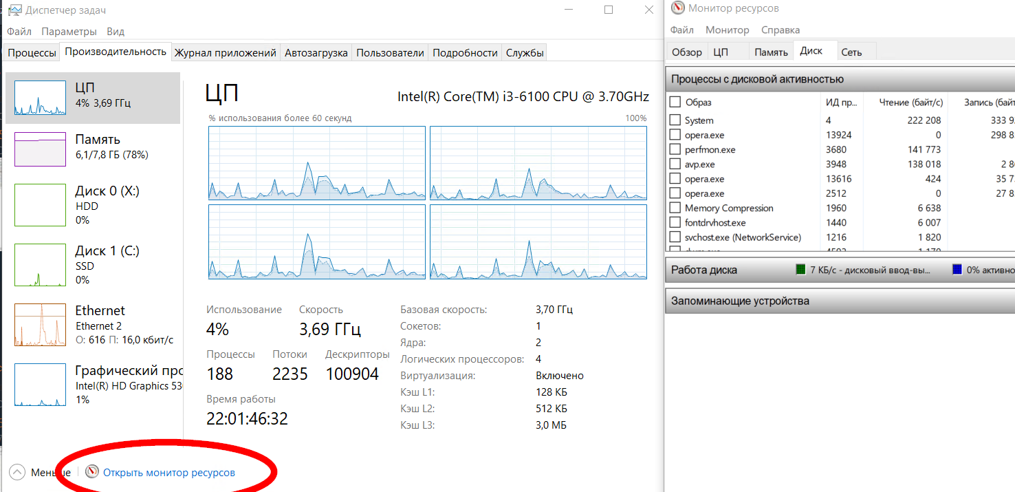Click the PID cell 3680 for perfmon.exe
This screenshot has height=492, width=1015.
coord(836,149)
